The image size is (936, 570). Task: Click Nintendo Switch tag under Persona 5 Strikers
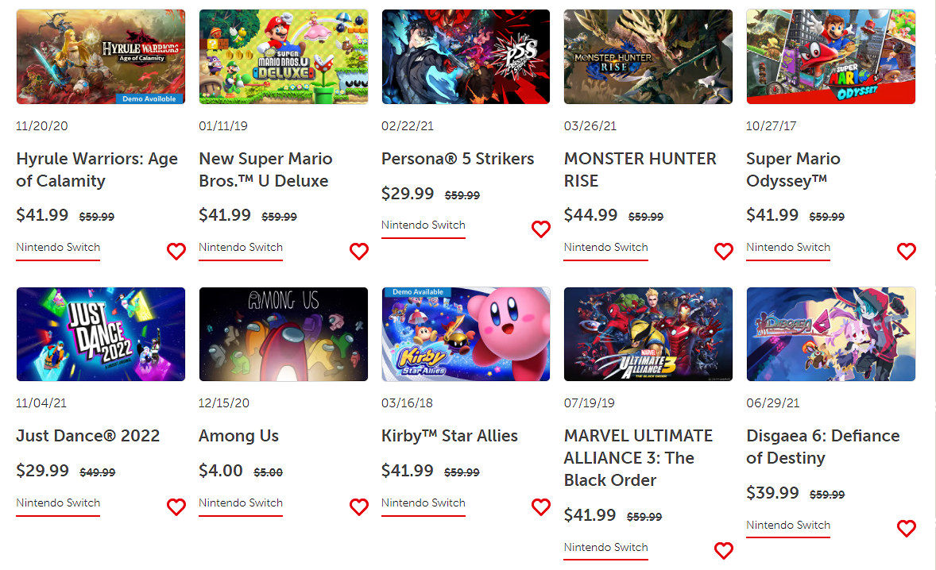click(x=424, y=225)
